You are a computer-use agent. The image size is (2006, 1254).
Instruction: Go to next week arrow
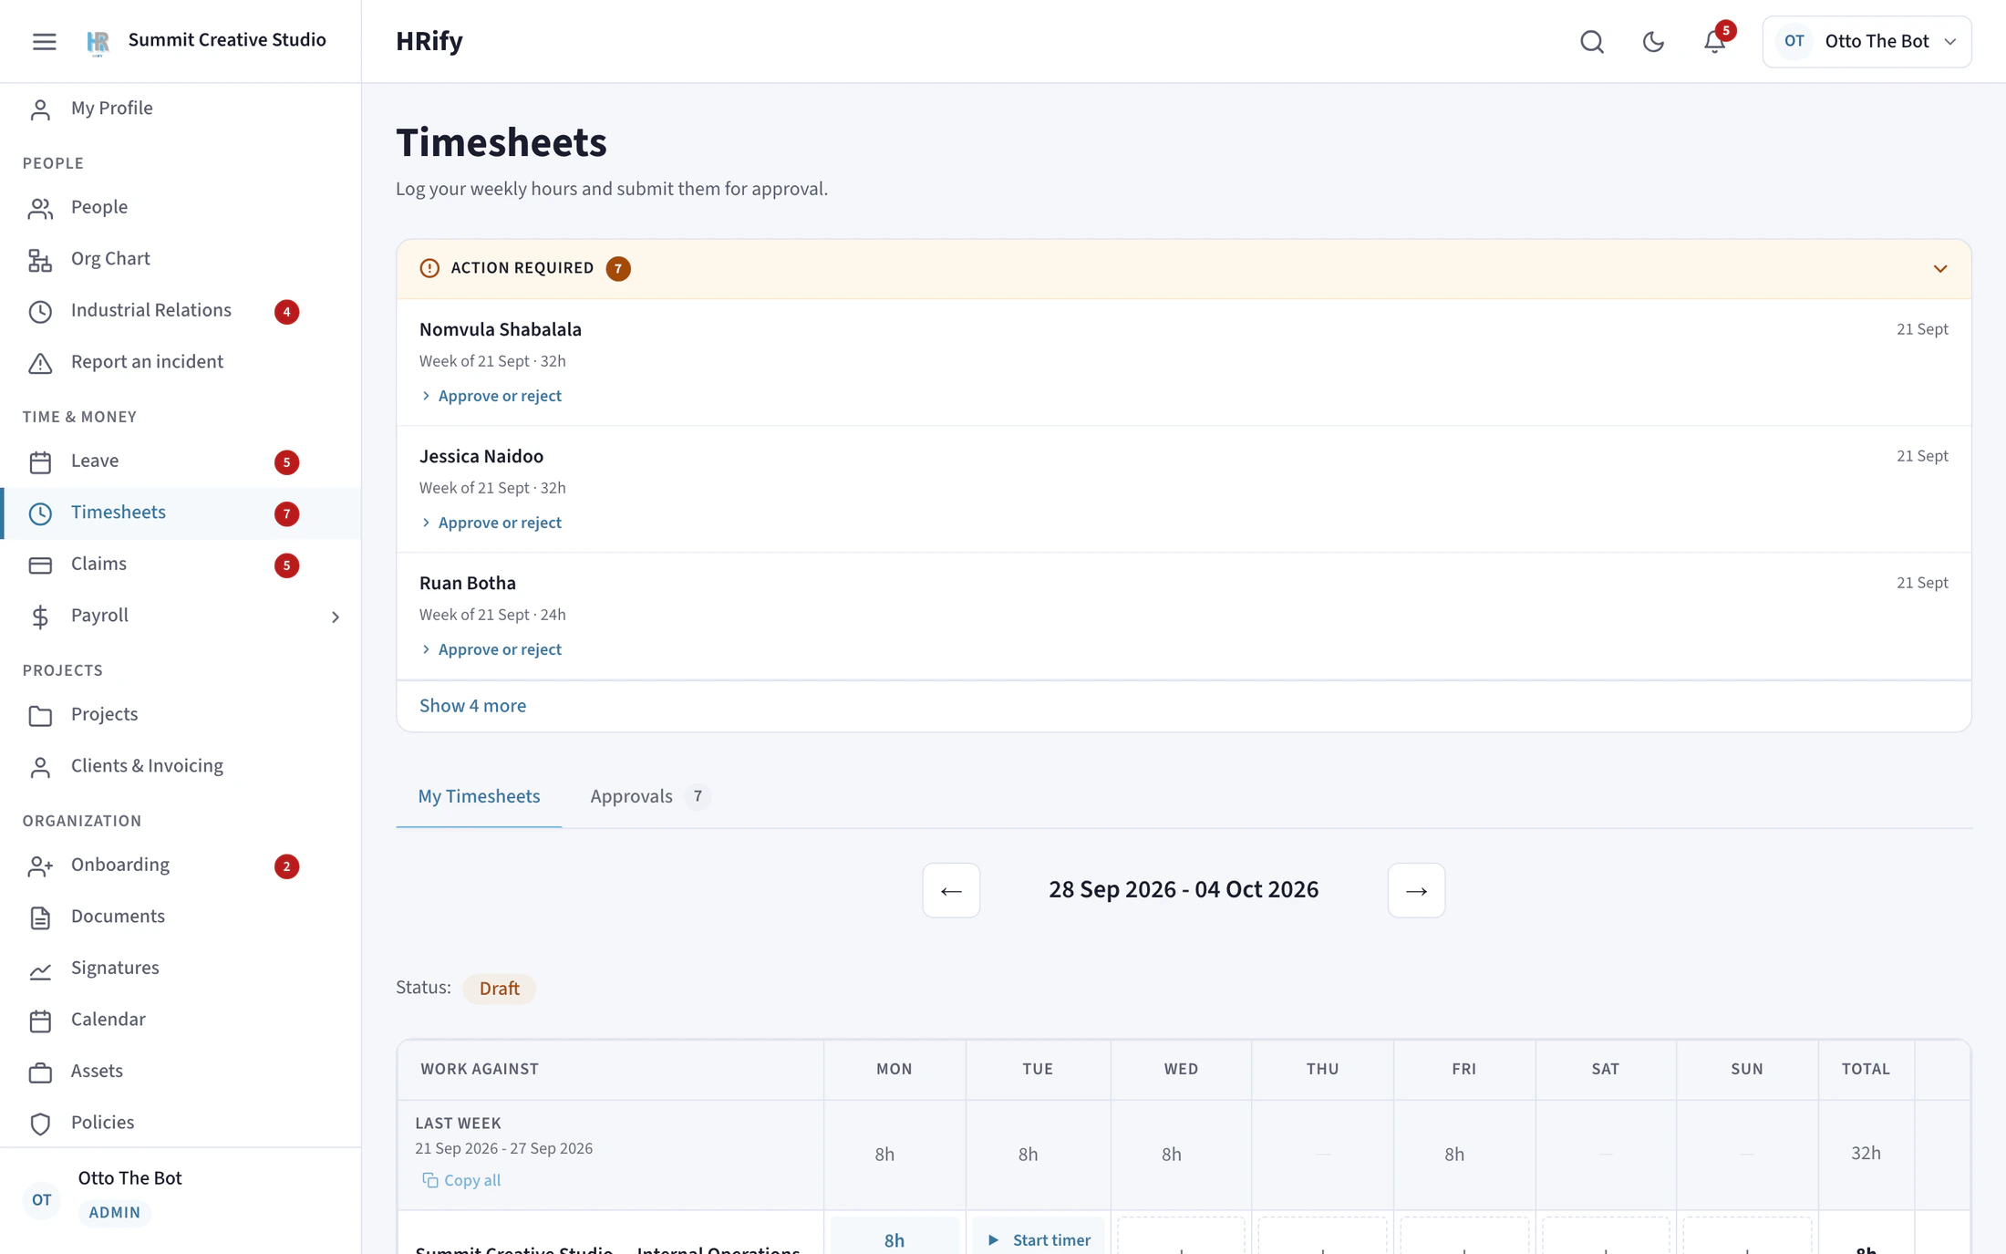[x=1416, y=890]
